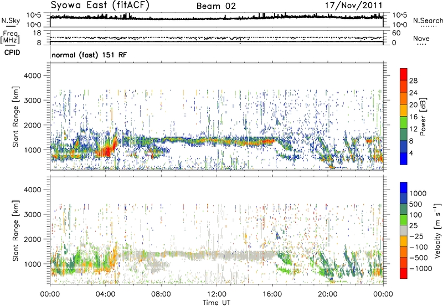This screenshot has width=443, height=306.
Task: Click the "3000" range tick in the velocity panel
Action: pyautogui.click(x=32, y=214)
